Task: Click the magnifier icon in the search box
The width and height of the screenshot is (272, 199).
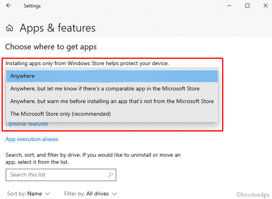Action: click(110, 175)
